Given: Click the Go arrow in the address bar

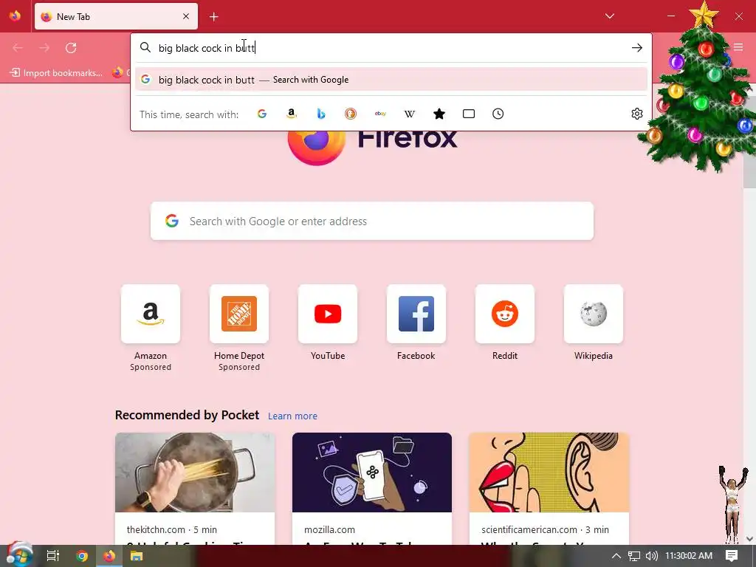Looking at the screenshot, I should (637, 48).
